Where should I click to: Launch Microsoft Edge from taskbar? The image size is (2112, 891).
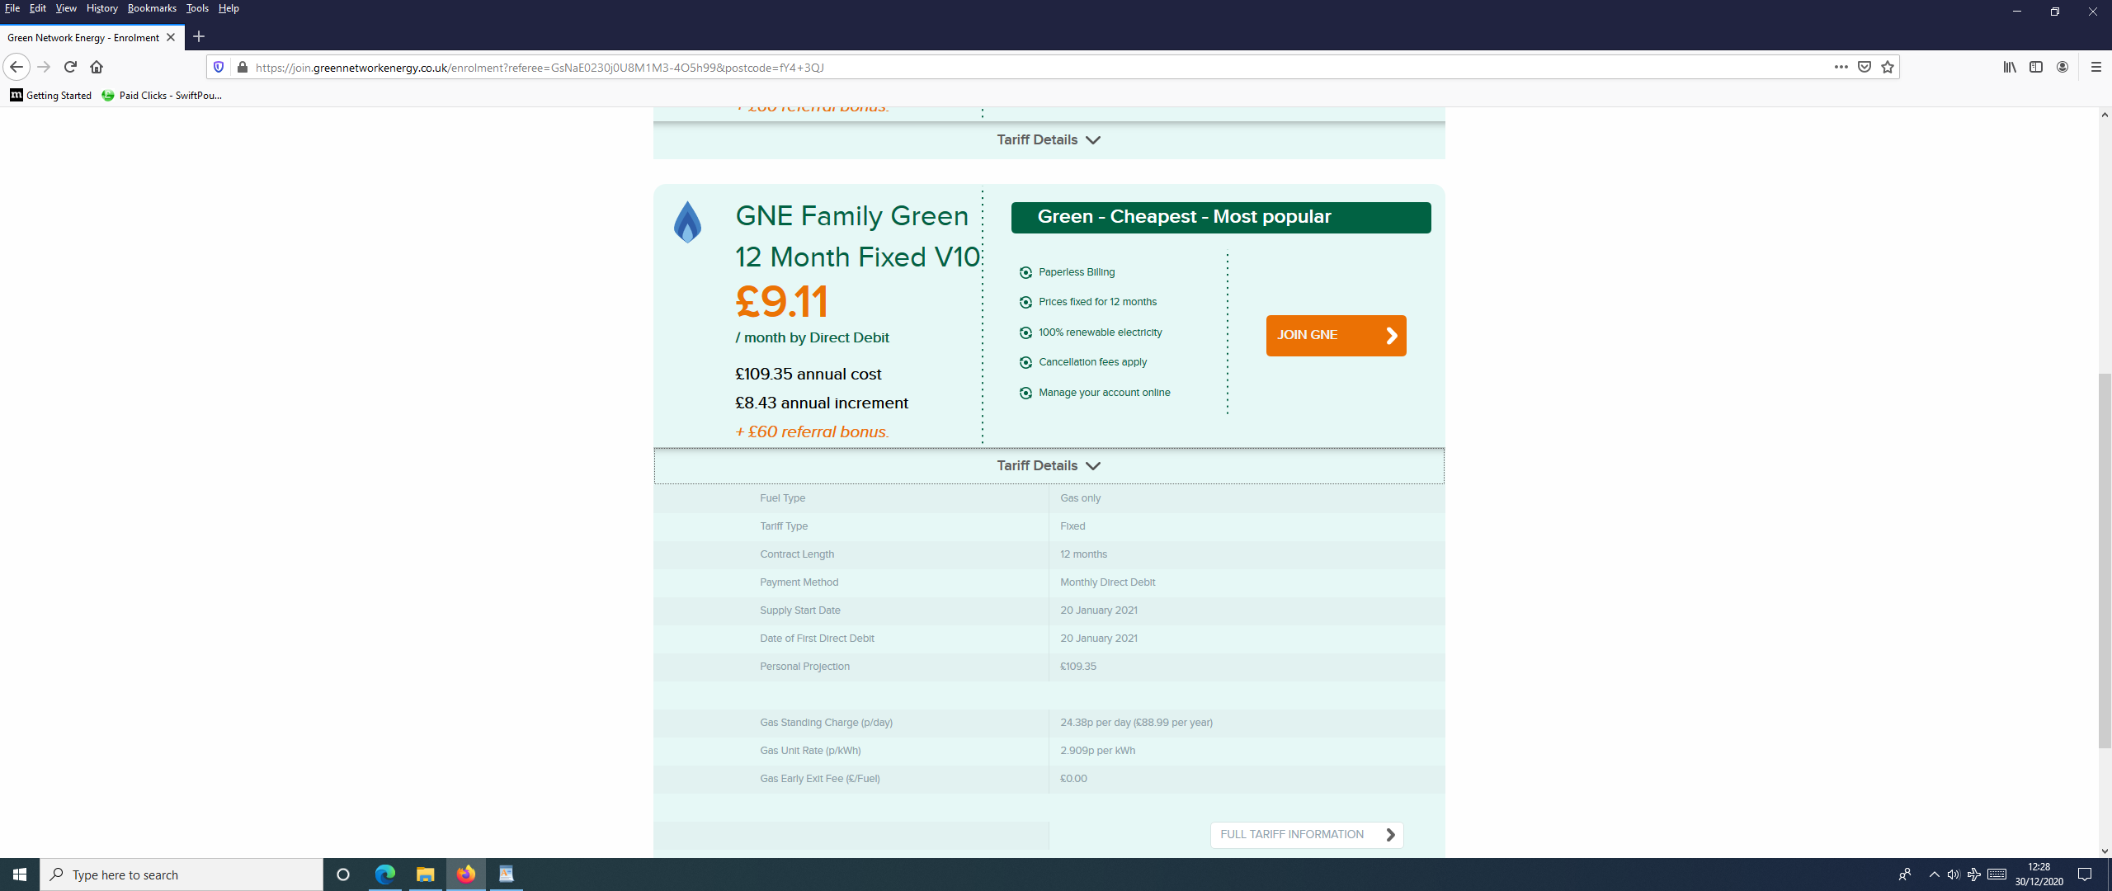pos(384,874)
